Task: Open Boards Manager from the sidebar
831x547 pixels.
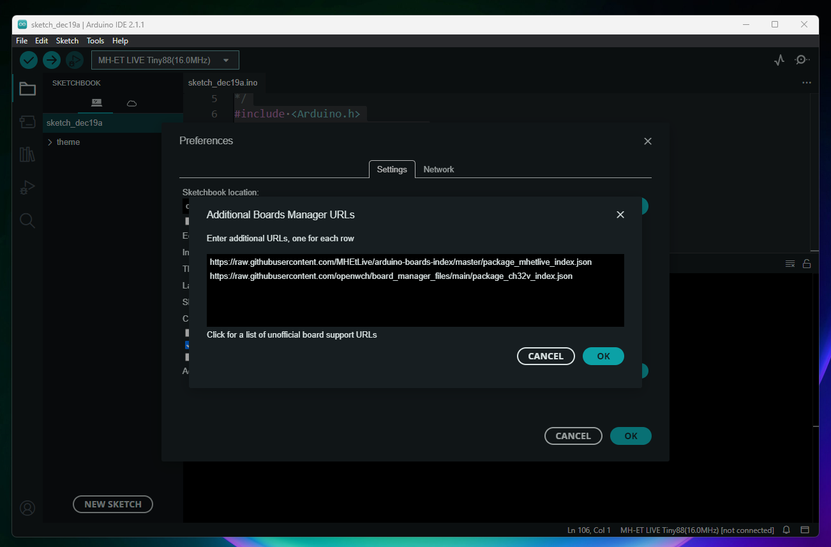Action: pyautogui.click(x=27, y=122)
